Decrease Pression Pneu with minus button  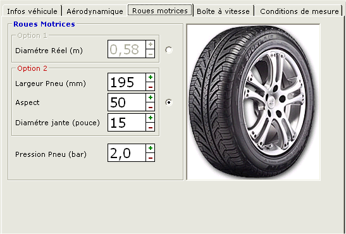(151, 157)
